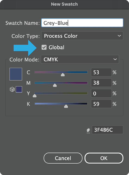Uncheck the Global checkbox
The width and height of the screenshot is (129, 175).
pos(44,47)
